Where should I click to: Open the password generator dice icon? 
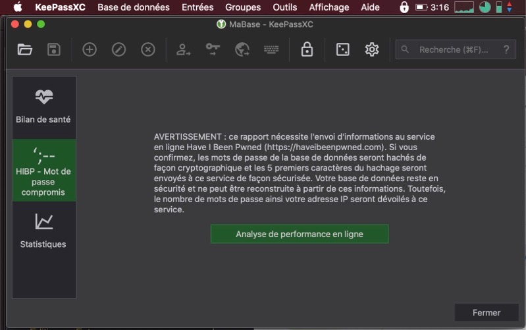342,49
